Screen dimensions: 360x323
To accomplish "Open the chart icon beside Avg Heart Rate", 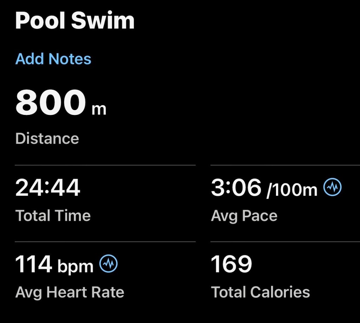I will pos(108,263).
